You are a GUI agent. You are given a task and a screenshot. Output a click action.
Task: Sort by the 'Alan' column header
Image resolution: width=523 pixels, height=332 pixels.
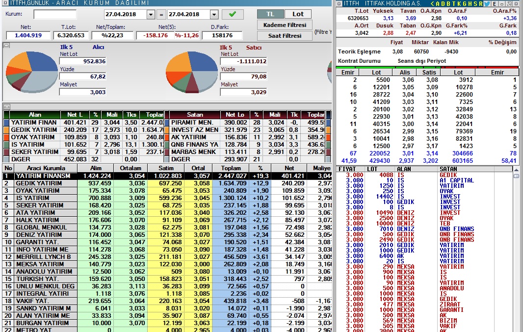click(x=35, y=115)
